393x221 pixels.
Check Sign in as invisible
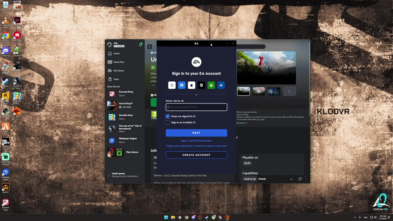click(x=168, y=122)
